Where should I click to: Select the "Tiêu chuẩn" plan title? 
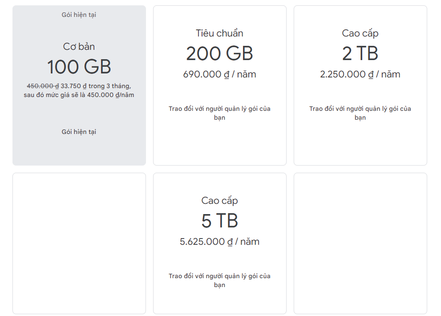coord(219,33)
